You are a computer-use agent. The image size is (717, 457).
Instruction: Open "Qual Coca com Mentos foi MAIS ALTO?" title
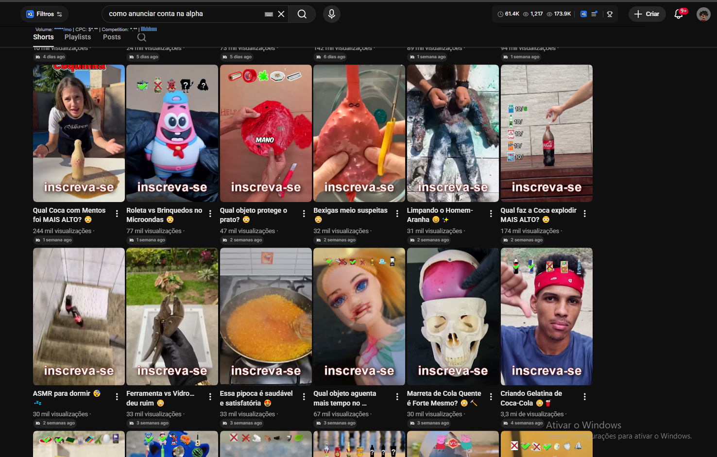point(69,215)
